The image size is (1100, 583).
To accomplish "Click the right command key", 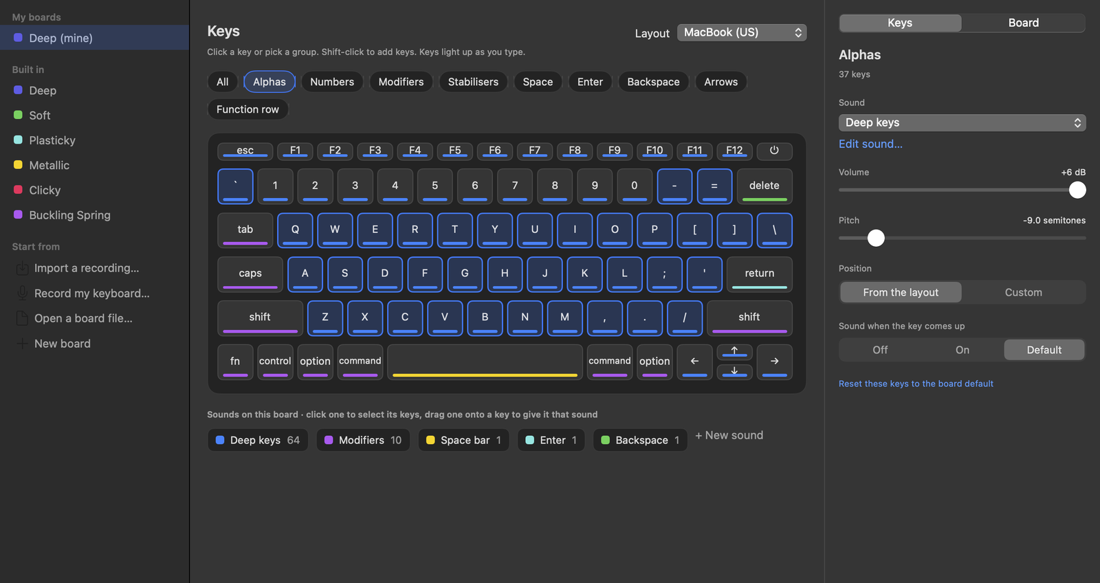I will point(610,362).
